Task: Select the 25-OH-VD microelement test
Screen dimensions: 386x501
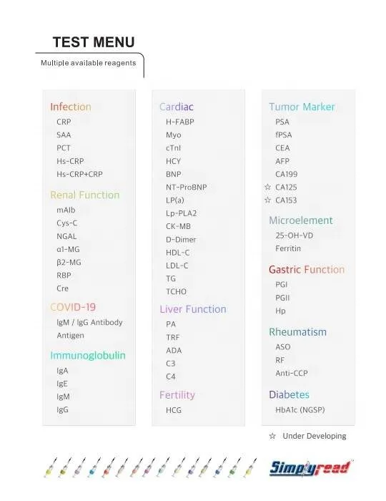Action: (294, 235)
